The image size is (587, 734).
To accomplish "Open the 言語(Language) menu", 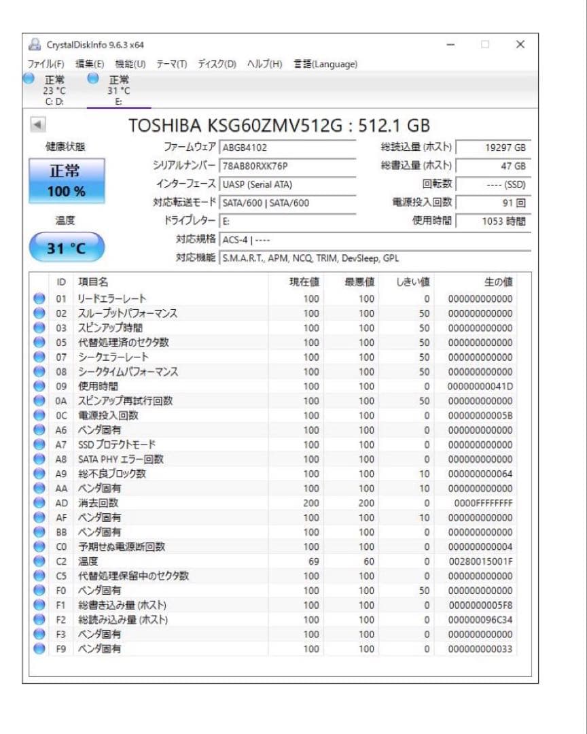I will click(325, 64).
